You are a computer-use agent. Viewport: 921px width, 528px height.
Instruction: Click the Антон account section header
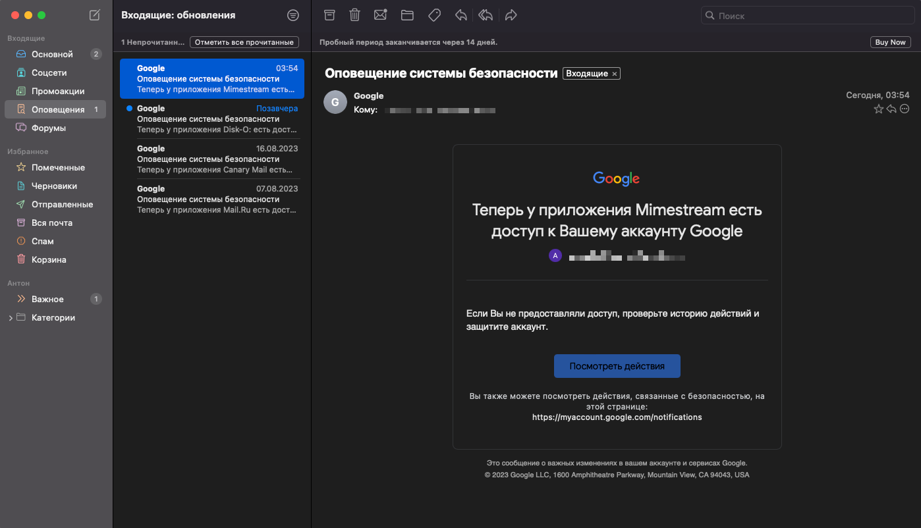(18, 283)
